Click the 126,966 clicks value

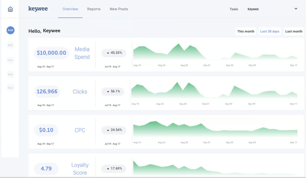click(x=47, y=91)
